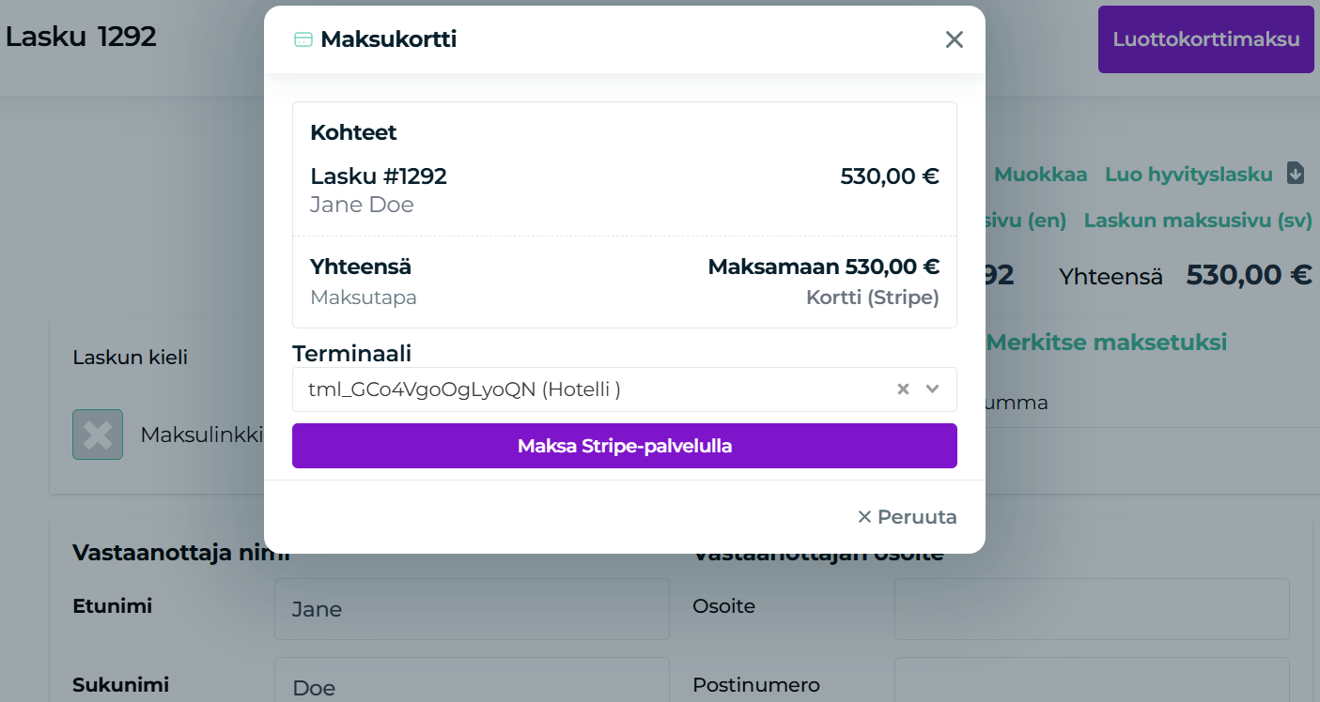Focus the Osoite input field

tap(1092, 609)
